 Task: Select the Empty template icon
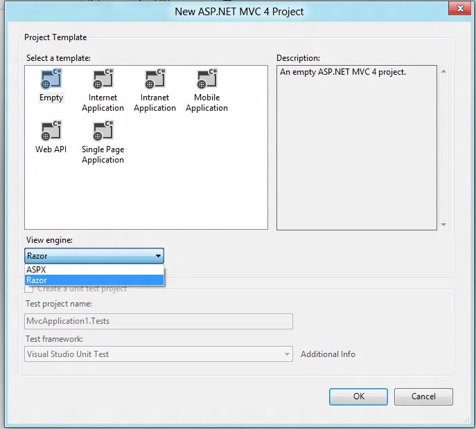[51, 79]
